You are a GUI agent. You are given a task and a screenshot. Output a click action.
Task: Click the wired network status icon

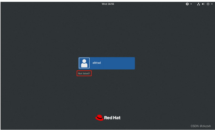pyautogui.click(x=198, y=4)
